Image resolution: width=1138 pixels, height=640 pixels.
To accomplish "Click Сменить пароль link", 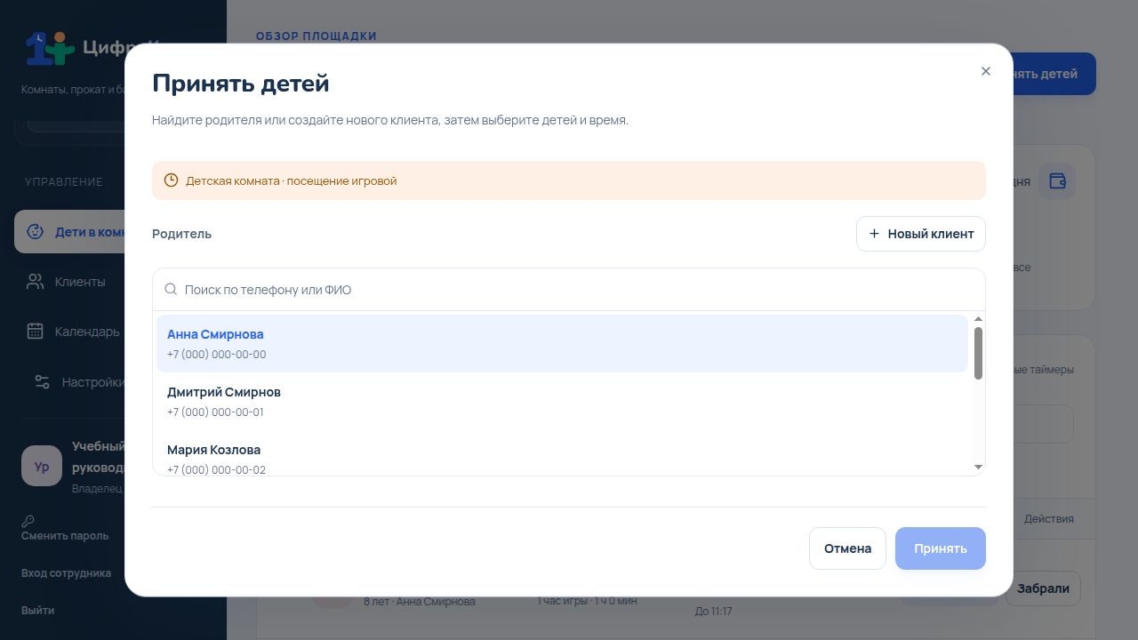I will (65, 536).
